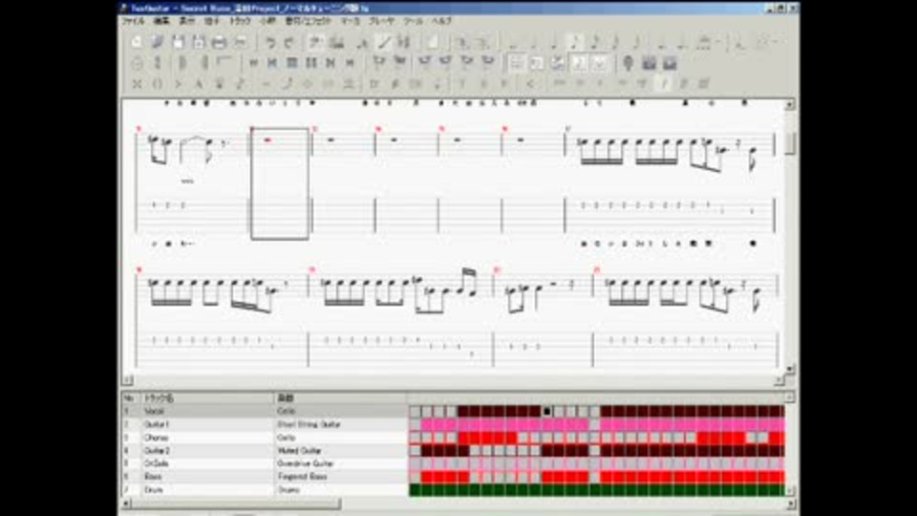Open the 表示 menu

pos(186,21)
